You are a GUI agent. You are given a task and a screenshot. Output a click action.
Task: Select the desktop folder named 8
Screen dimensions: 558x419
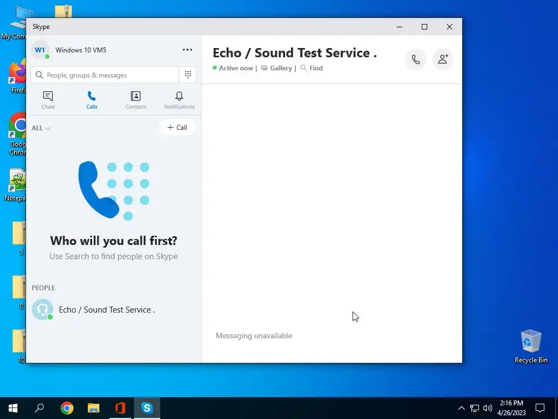(20, 292)
